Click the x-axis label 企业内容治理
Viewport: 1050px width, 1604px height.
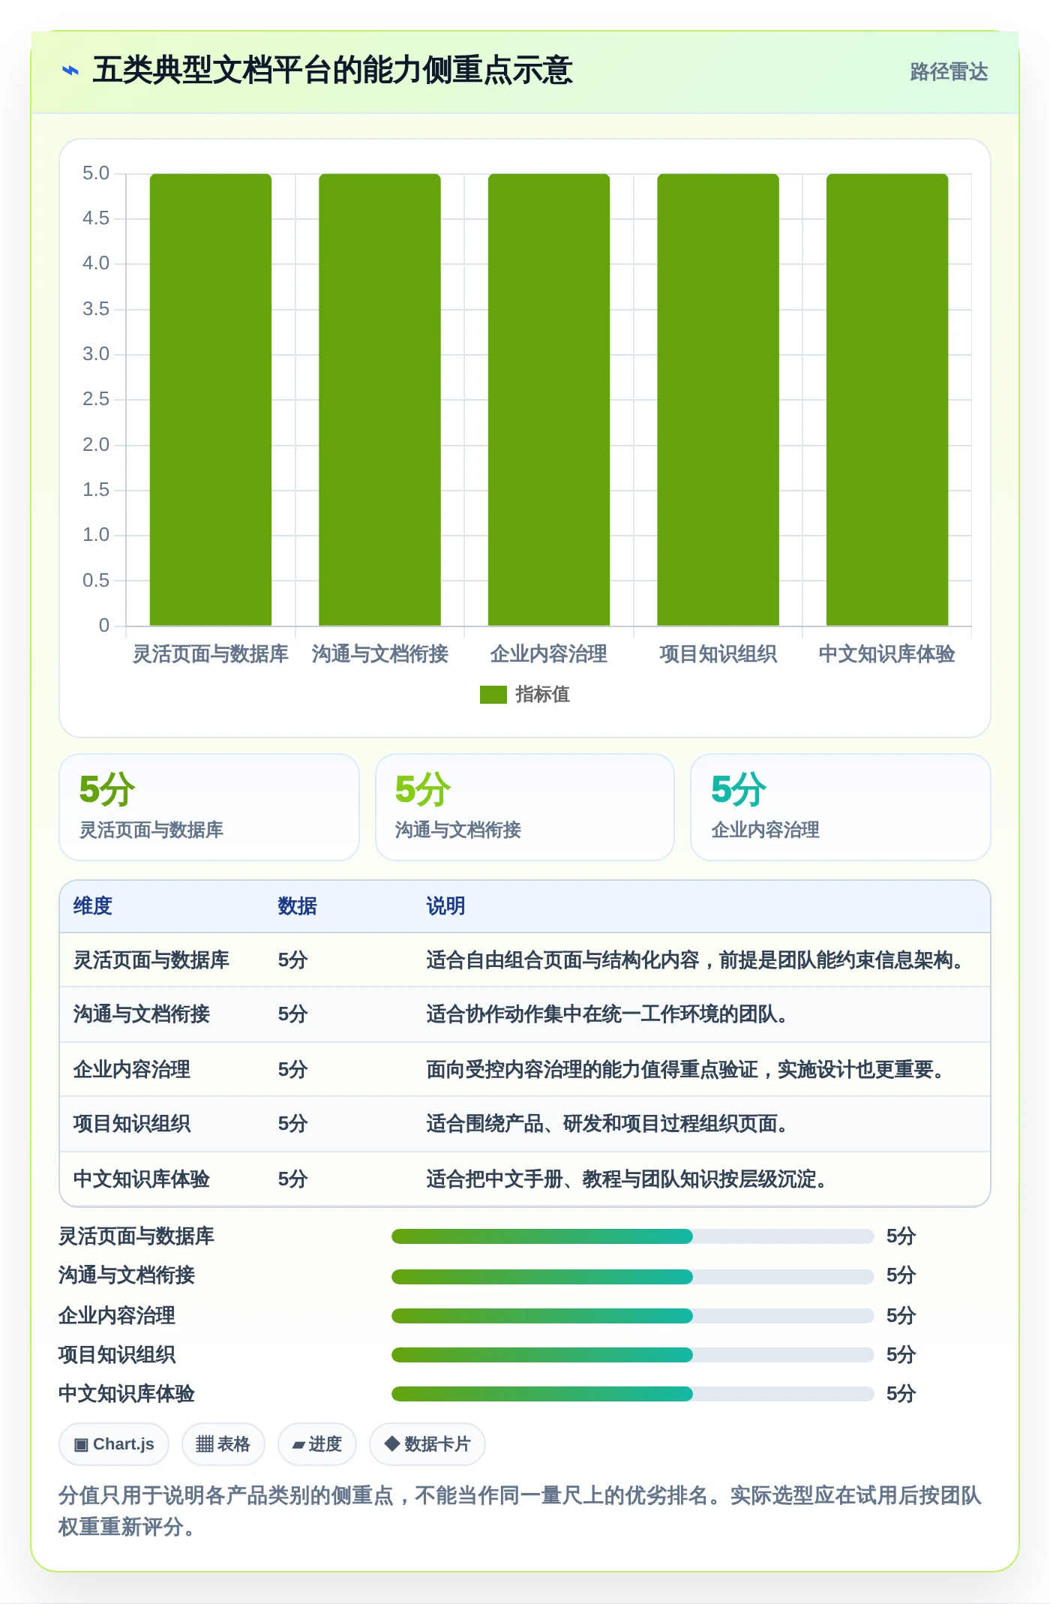click(x=549, y=654)
